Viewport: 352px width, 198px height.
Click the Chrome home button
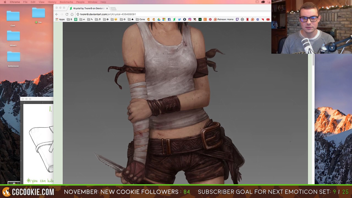tap(72, 14)
